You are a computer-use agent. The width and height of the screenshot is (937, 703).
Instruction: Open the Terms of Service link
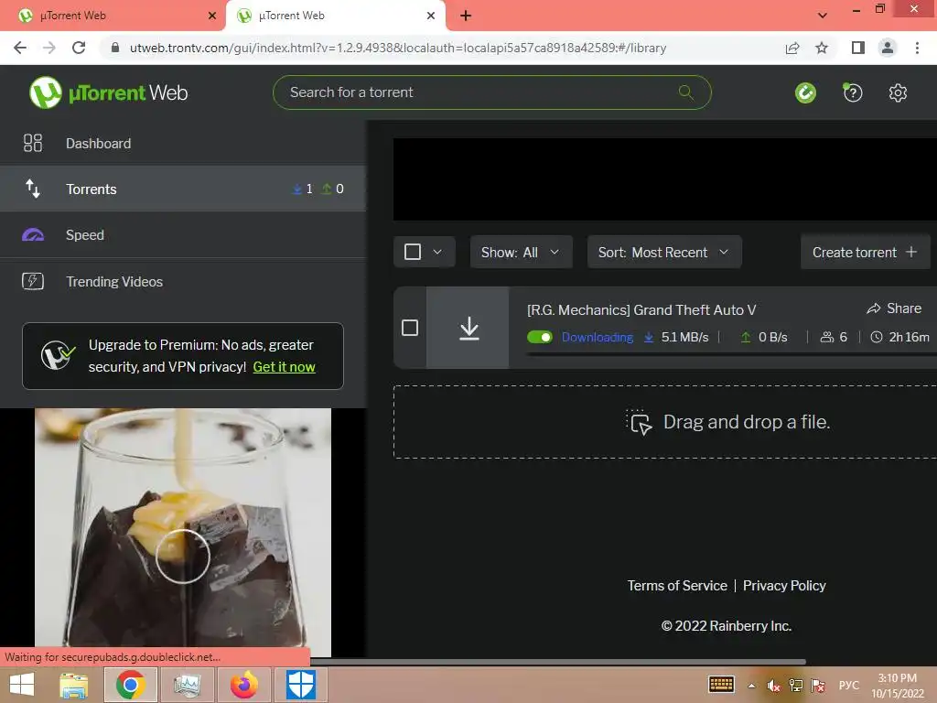coord(677,586)
